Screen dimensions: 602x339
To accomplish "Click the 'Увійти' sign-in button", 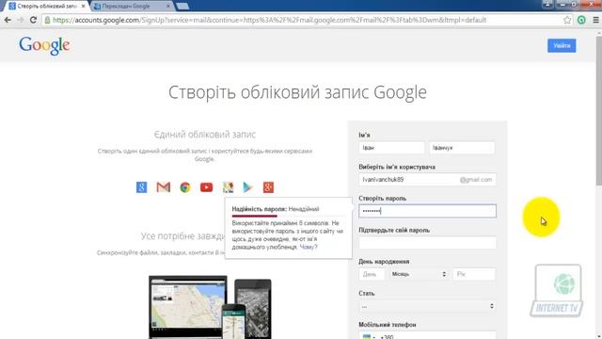I will 562,46.
